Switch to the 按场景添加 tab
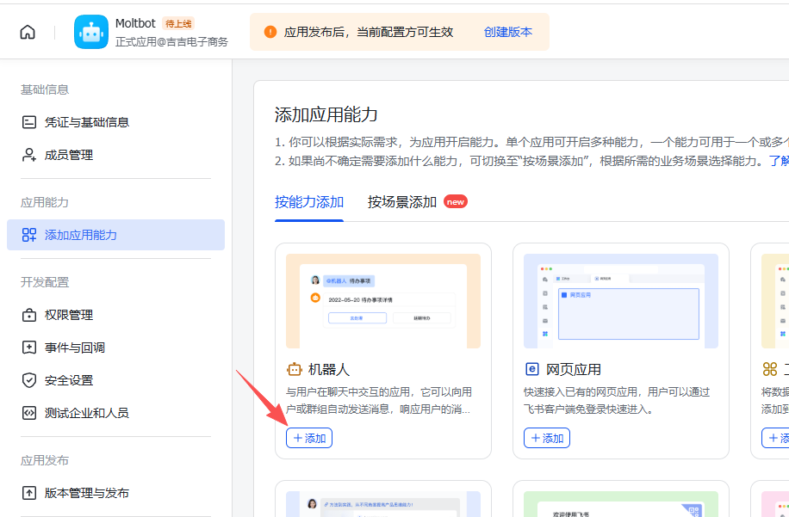 pyautogui.click(x=402, y=202)
